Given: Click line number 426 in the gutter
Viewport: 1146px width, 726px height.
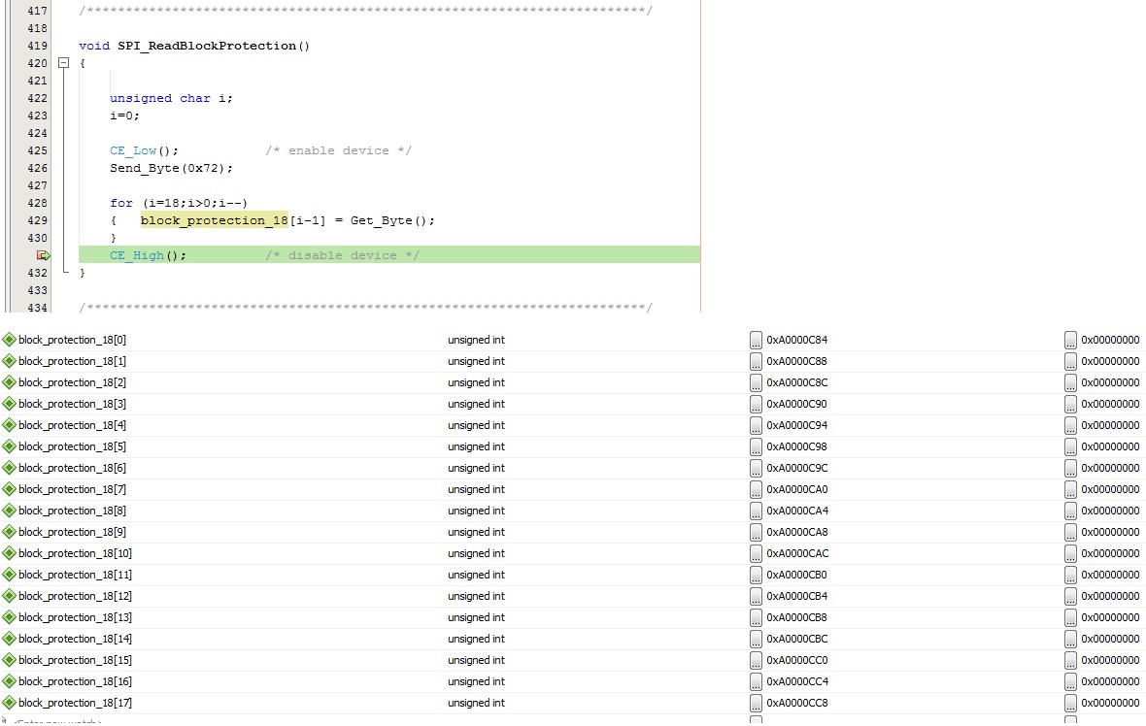Looking at the screenshot, I should tap(37, 168).
